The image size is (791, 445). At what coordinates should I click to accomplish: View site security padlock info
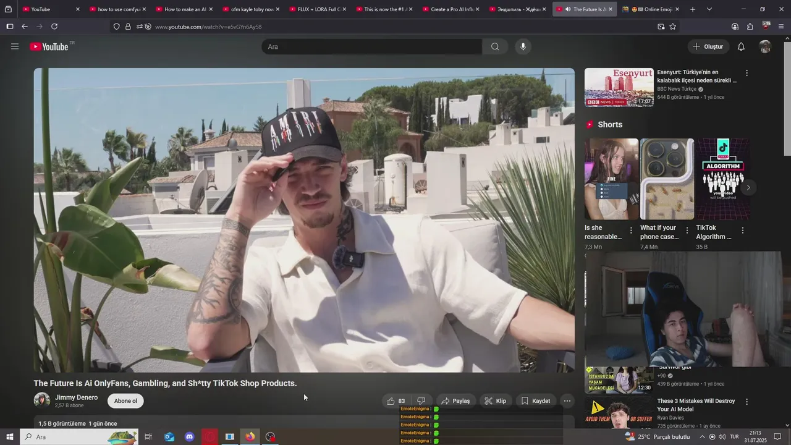click(128, 27)
